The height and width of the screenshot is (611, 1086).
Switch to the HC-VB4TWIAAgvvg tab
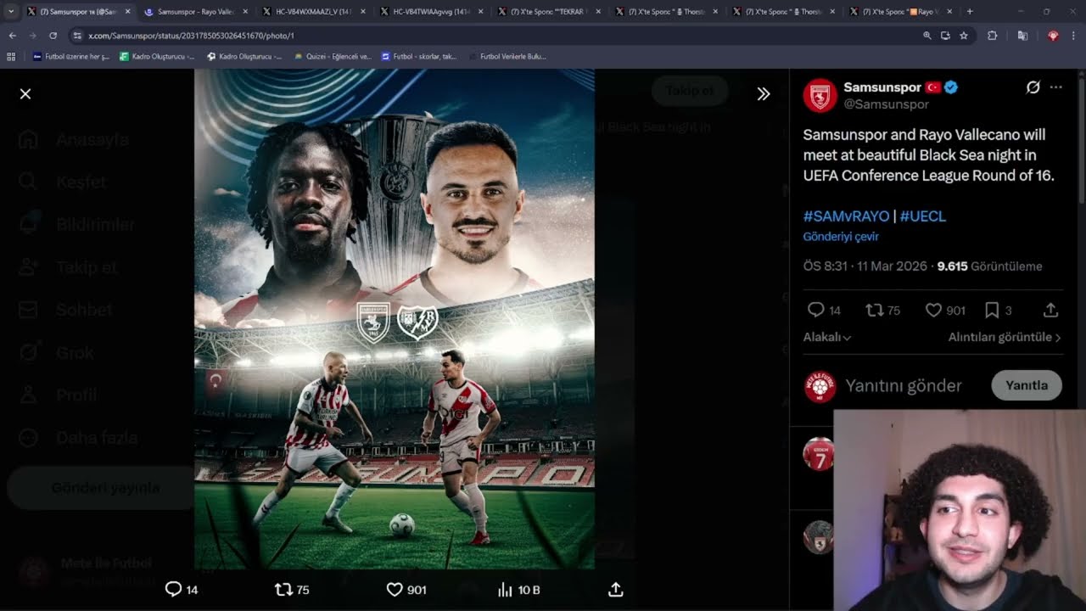point(431,12)
